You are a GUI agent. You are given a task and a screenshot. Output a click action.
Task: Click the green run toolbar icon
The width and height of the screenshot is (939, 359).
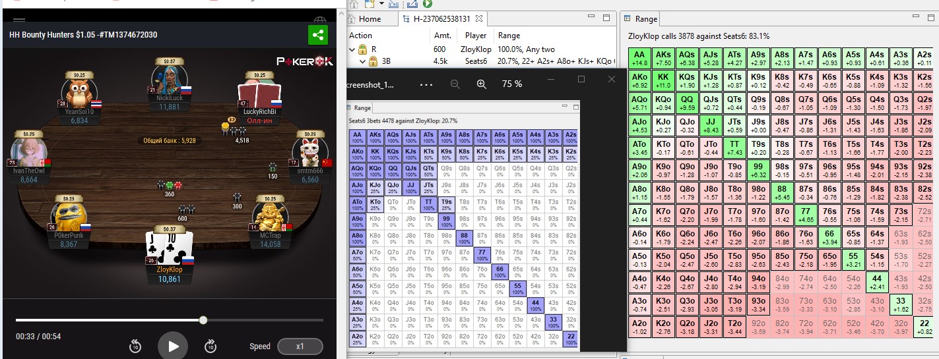(428, 4)
